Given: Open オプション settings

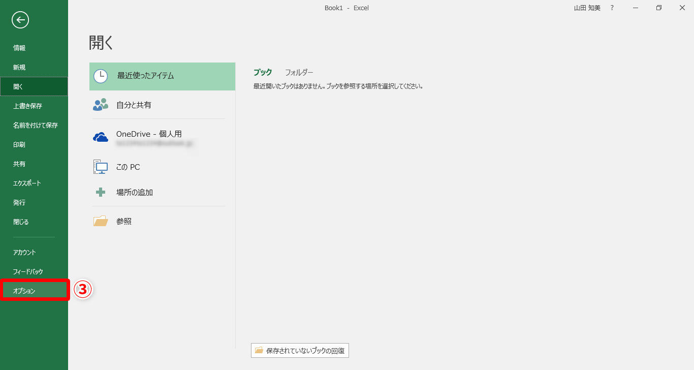Looking at the screenshot, I should [x=34, y=291].
